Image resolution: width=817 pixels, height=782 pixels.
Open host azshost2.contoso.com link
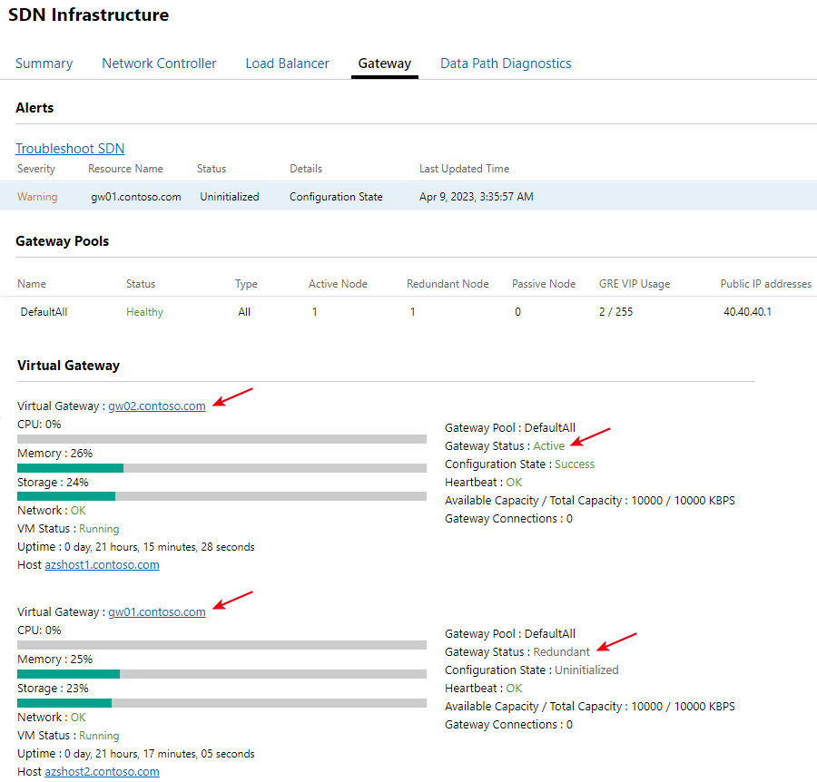(102, 772)
